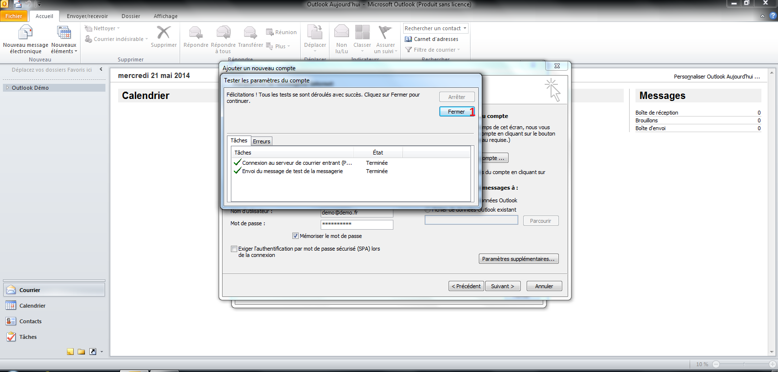
Task: Click the Mot de passe field
Action: tap(356, 224)
